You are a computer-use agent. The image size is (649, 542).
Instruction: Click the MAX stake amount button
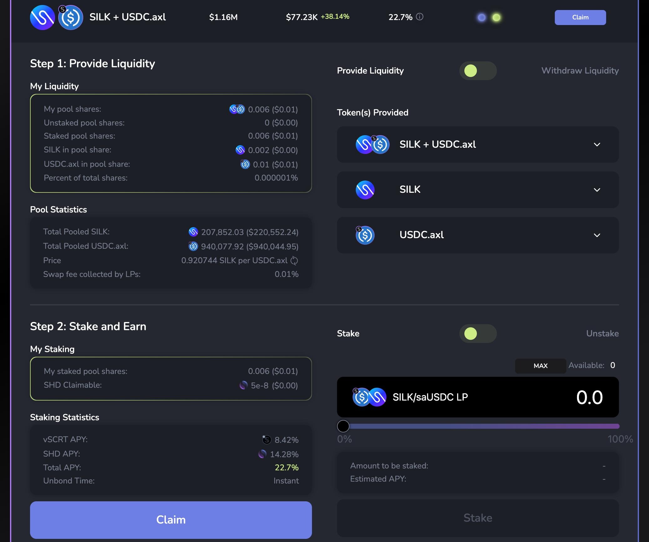click(540, 366)
